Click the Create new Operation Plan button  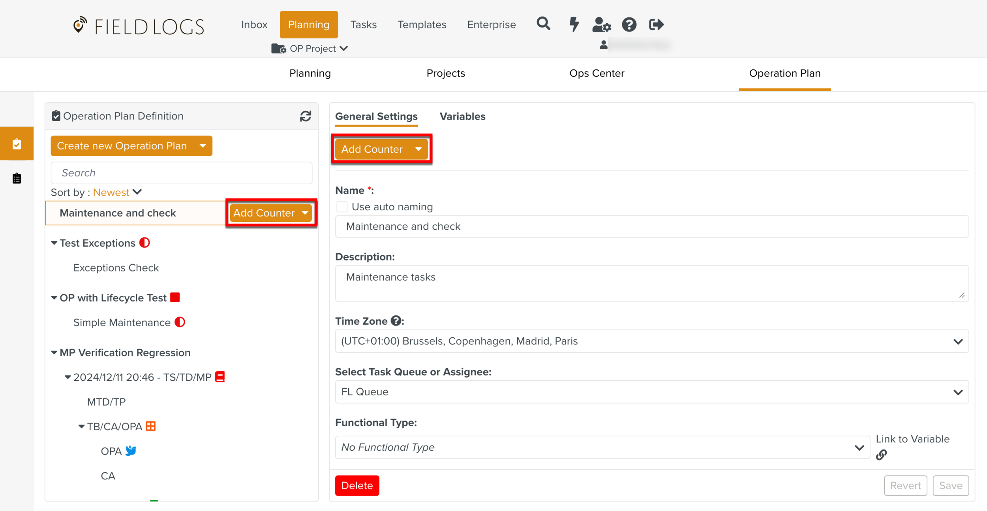122,146
